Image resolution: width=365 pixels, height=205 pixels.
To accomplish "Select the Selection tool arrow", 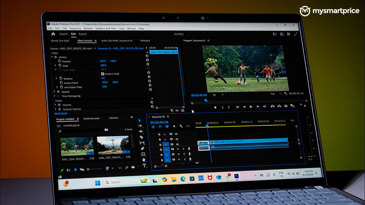I will (x=140, y=120).
